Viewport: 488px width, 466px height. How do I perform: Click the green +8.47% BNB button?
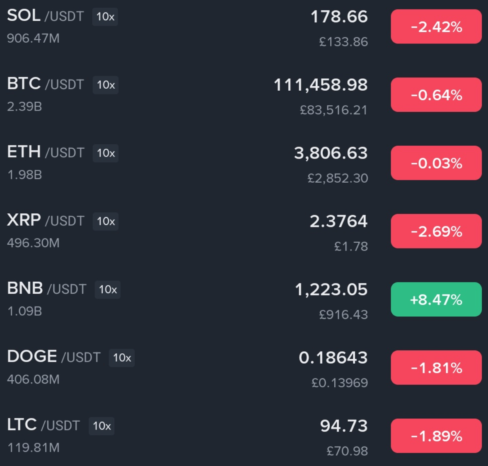[436, 299]
